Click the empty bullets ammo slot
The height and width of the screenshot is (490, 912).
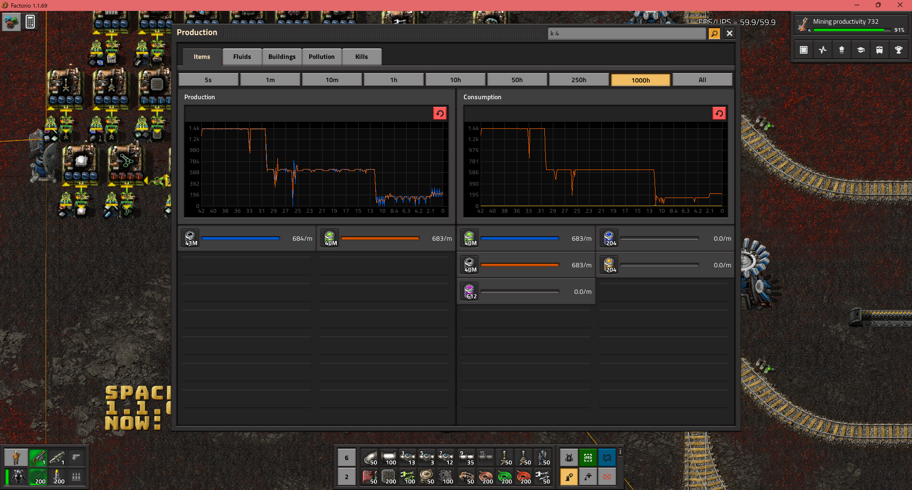click(76, 476)
